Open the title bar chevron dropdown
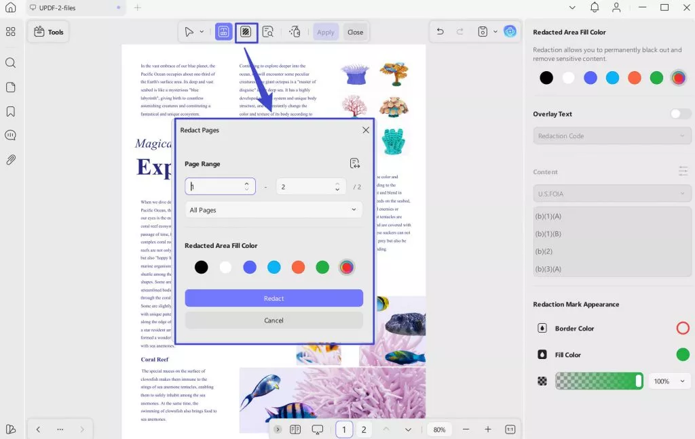Image resolution: width=695 pixels, height=439 pixels. pyautogui.click(x=572, y=7)
